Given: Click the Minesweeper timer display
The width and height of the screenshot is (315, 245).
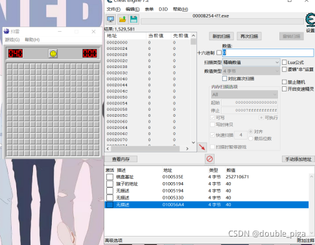Looking at the screenshot, I should pos(89,53).
